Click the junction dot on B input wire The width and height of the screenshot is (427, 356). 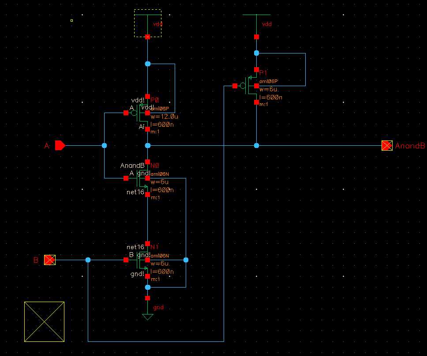click(x=88, y=260)
